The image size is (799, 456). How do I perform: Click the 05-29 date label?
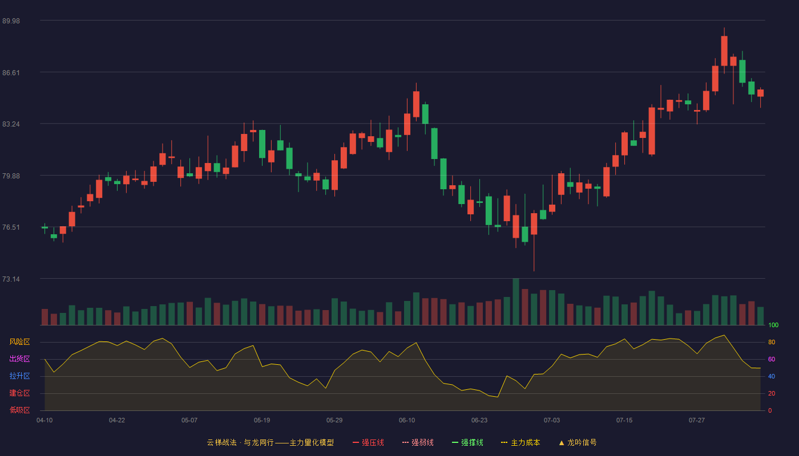click(x=334, y=420)
